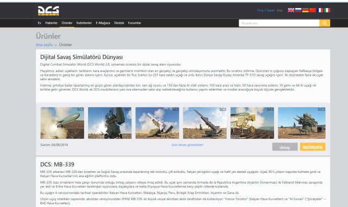348x207 pixels.
Task: Switch language using the Chinese flag
Action: click(313, 10)
